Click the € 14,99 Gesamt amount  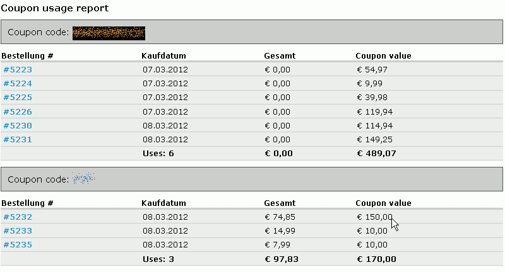(x=280, y=231)
